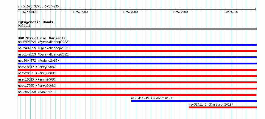Open the nssv18317 (Perry2008) variant label
Viewport: 265px width, 119px height.
point(37,67)
